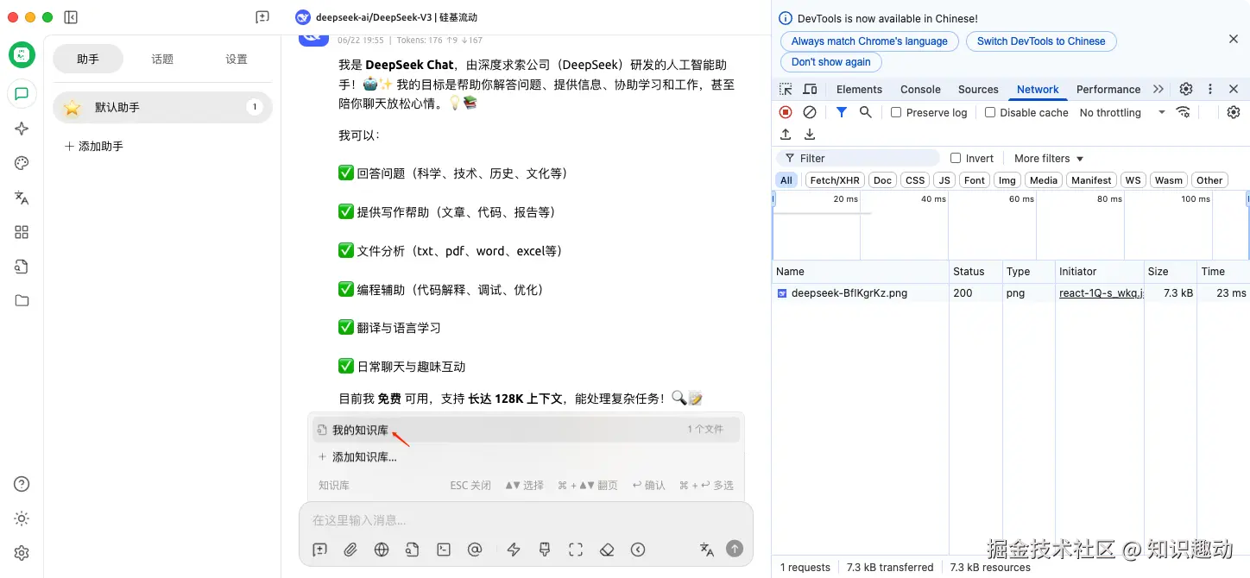The width and height of the screenshot is (1250, 578).
Task: Switch to the 设置 tab
Action: click(237, 59)
